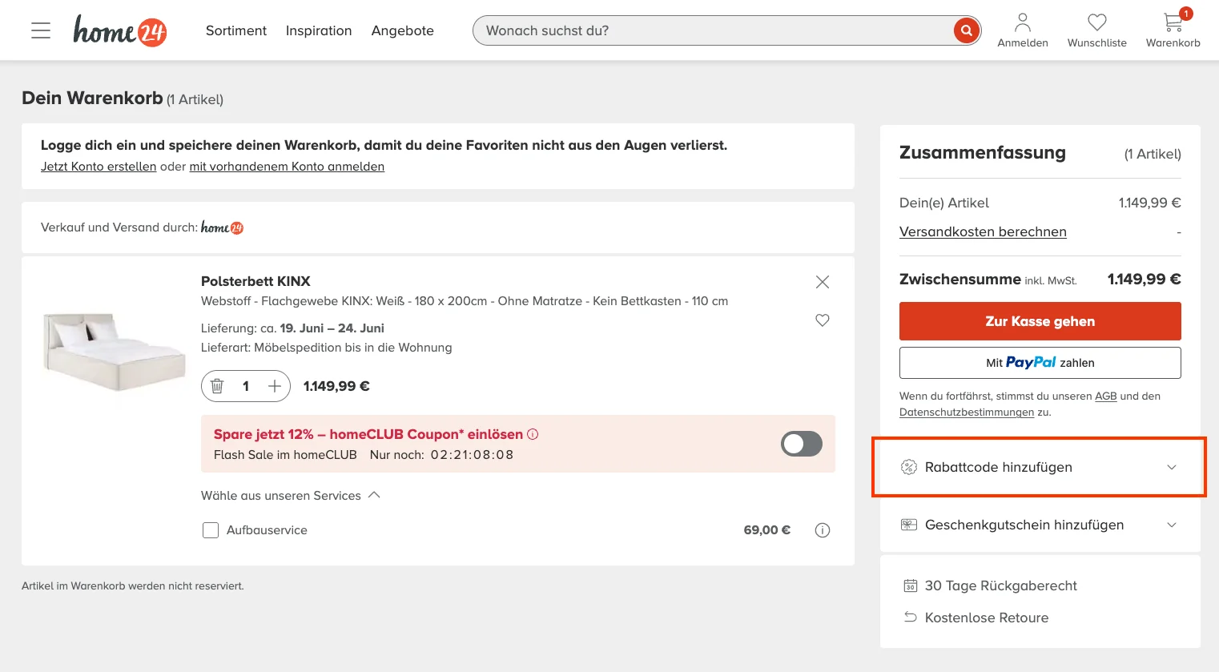Image resolution: width=1219 pixels, height=672 pixels.
Task: Open the hamburger navigation menu
Action: pos(41,30)
